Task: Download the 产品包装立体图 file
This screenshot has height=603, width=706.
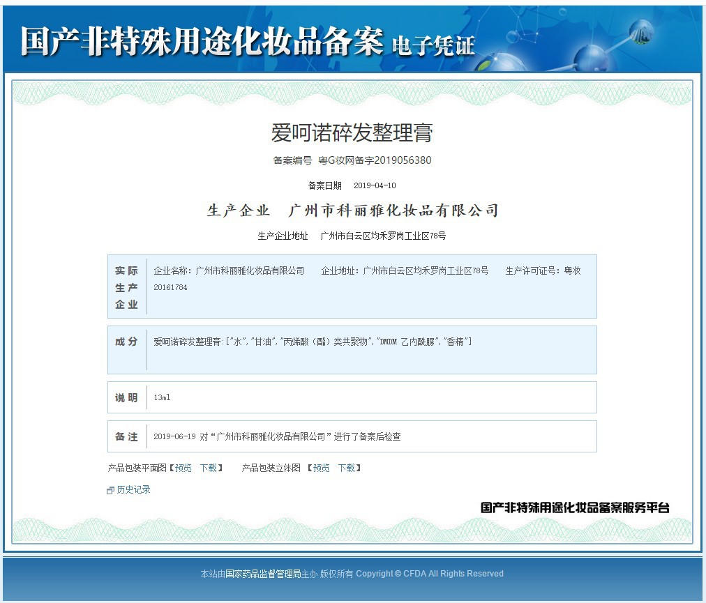Action: pyautogui.click(x=346, y=468)
